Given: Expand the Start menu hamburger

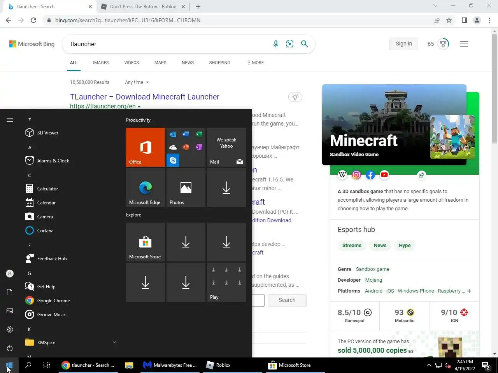Looking at the screenshot, I should [10, 120].
